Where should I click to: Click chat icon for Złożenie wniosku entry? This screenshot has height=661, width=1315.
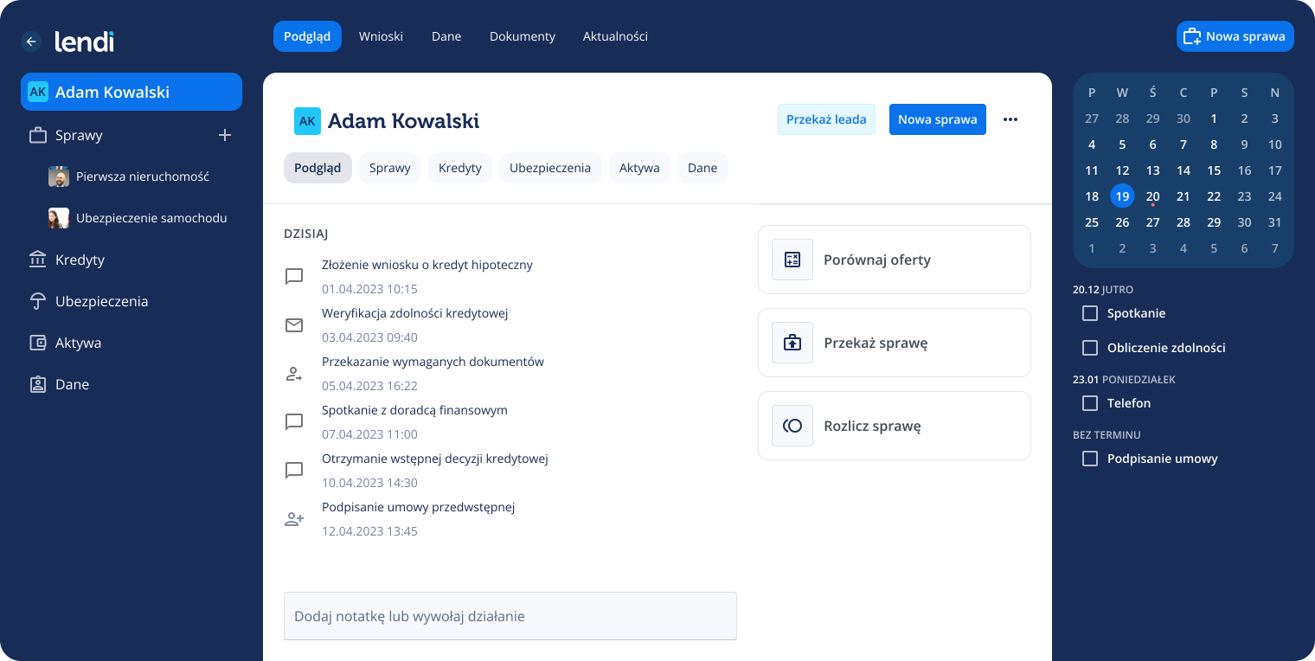(294, 277)
